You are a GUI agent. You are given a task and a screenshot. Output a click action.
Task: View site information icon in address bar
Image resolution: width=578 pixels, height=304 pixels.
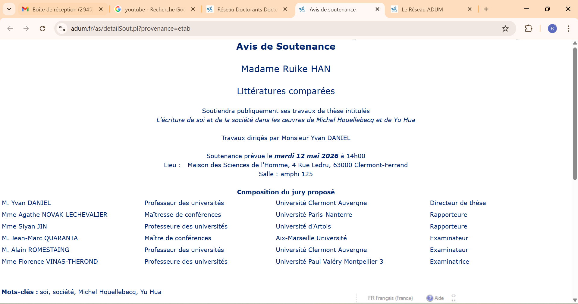pos(62,29)
